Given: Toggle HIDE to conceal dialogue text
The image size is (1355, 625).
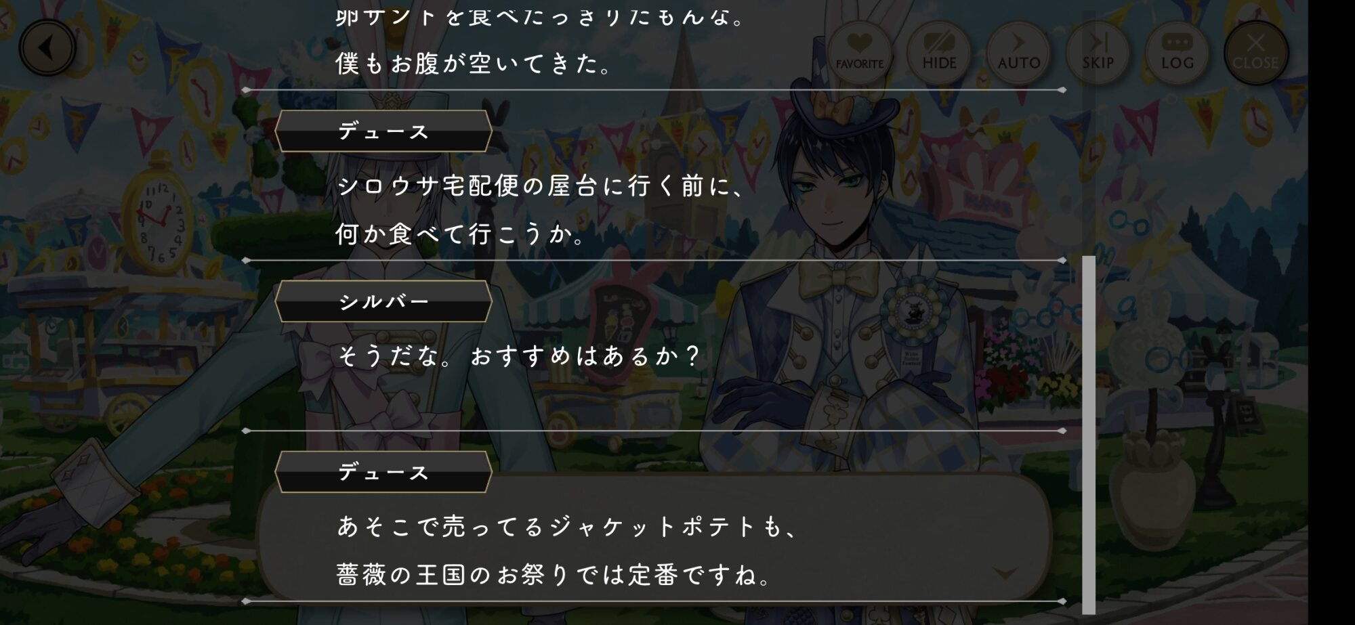Looking at the screenshot, I should pos(939,51).
